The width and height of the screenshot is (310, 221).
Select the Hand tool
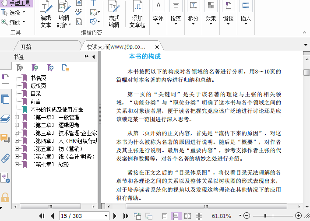pyautogui.click(x=16, y=3)
